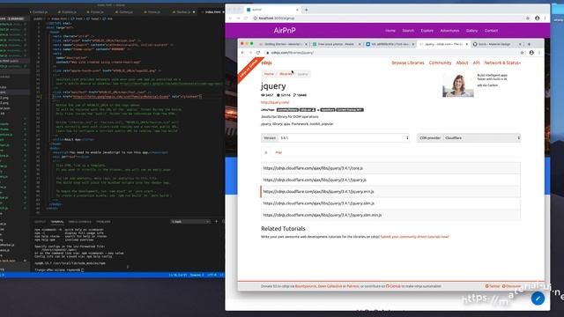Click localhost address bar
Image resolution: width=564 pixels, height=317 pixels.
tap(389, 18)
